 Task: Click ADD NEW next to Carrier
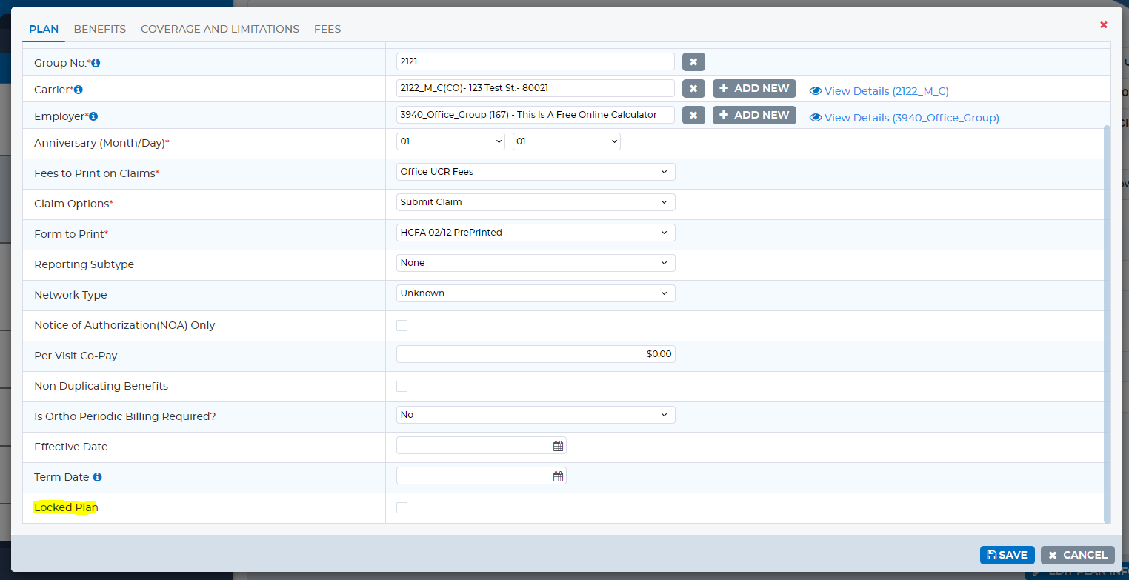(754, 88)
